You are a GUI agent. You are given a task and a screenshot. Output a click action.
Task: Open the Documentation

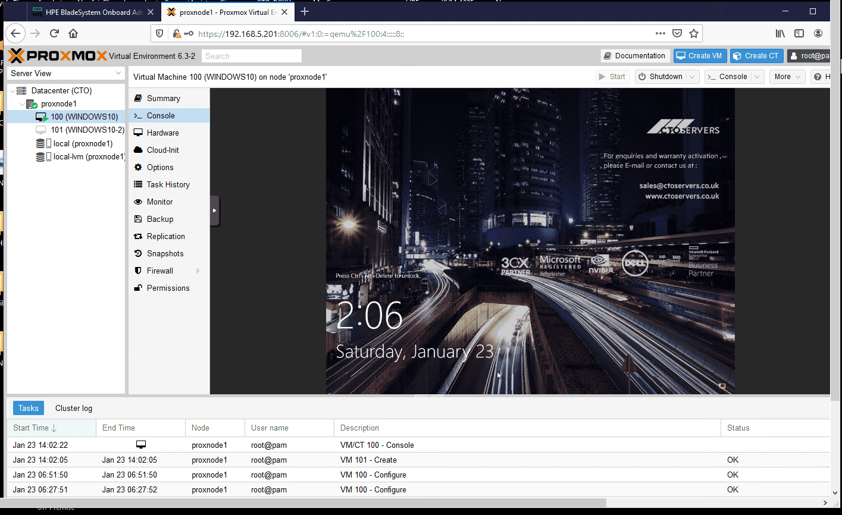click(x=635, y=55)
